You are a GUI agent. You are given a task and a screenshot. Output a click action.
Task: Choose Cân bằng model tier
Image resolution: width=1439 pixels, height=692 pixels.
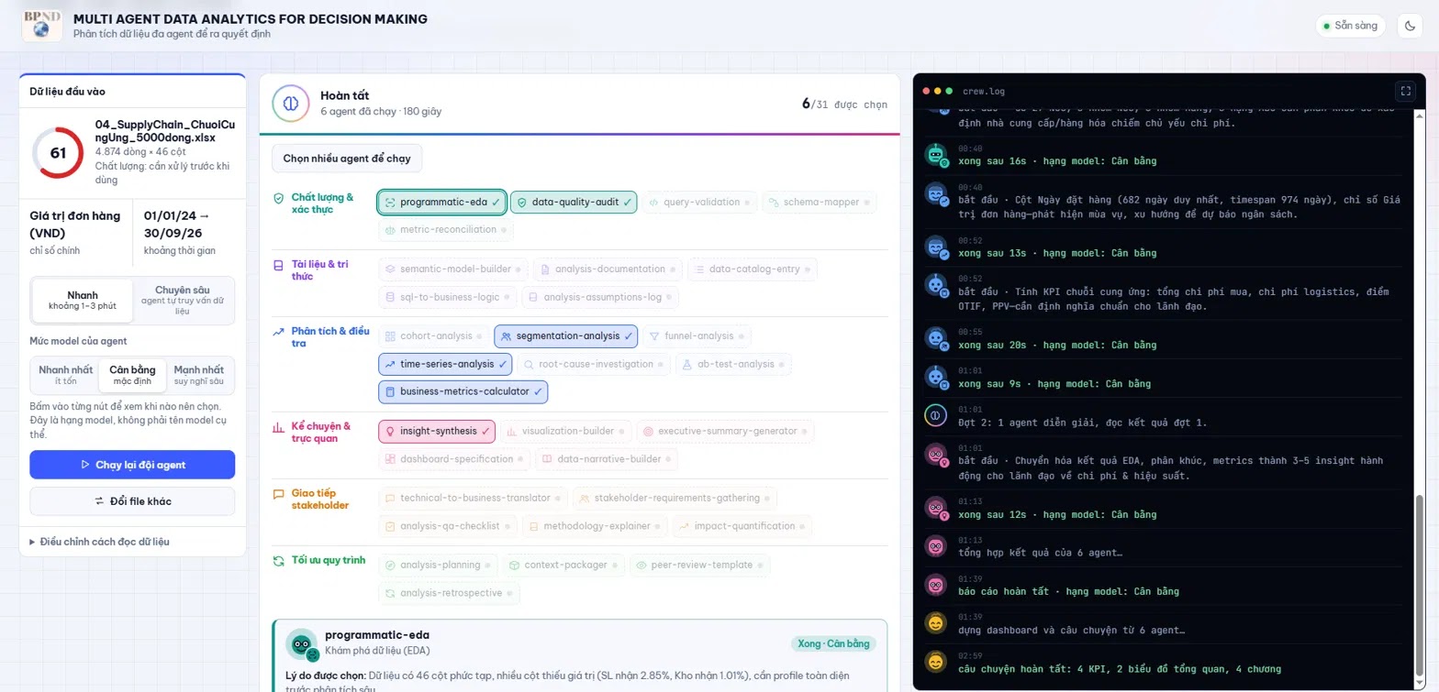[132, 375]
